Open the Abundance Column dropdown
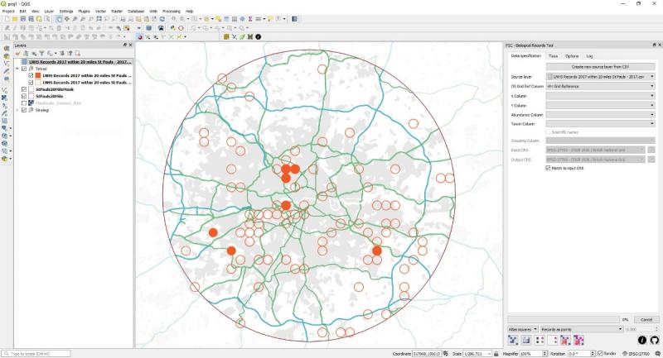 pos(601,115)
